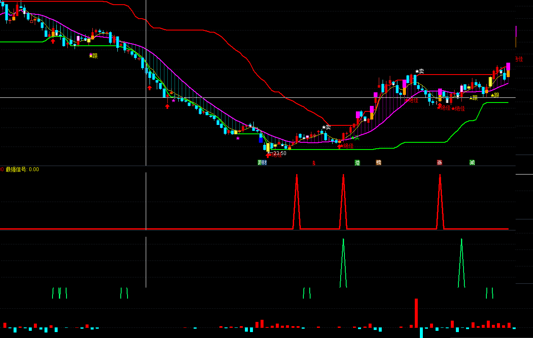
Task: Click the first red spike in 最强信号 panel
Action: click(x=297, y=201)
